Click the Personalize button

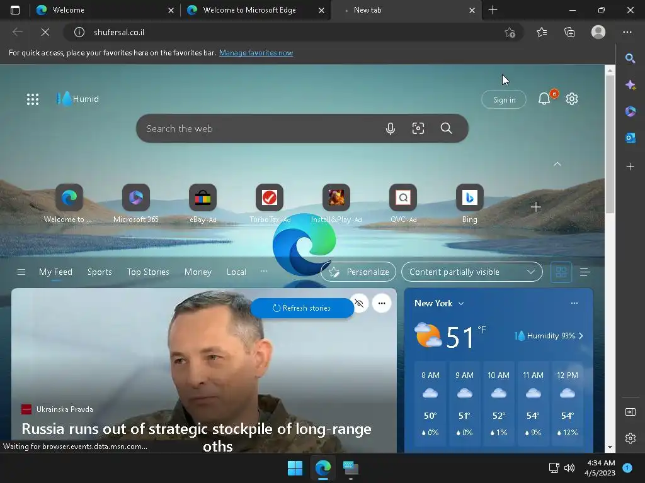coord(358,272)
